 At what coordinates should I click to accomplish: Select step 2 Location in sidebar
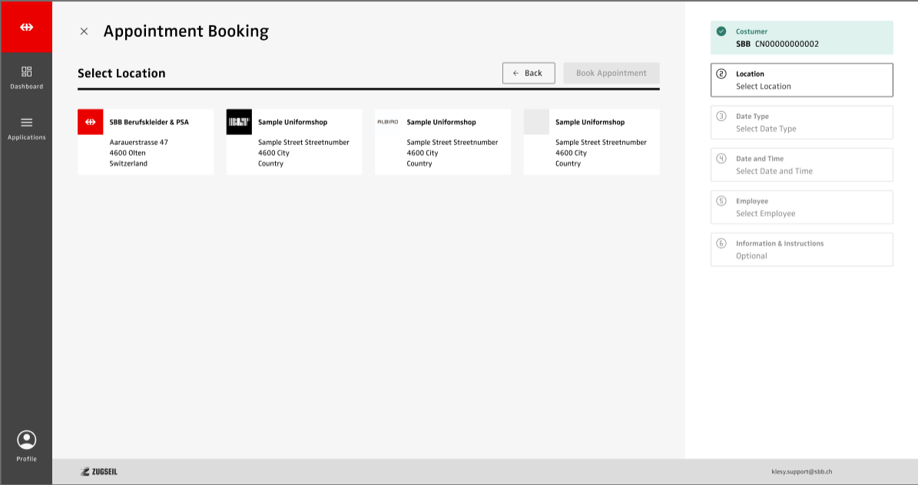coord(801,80)
